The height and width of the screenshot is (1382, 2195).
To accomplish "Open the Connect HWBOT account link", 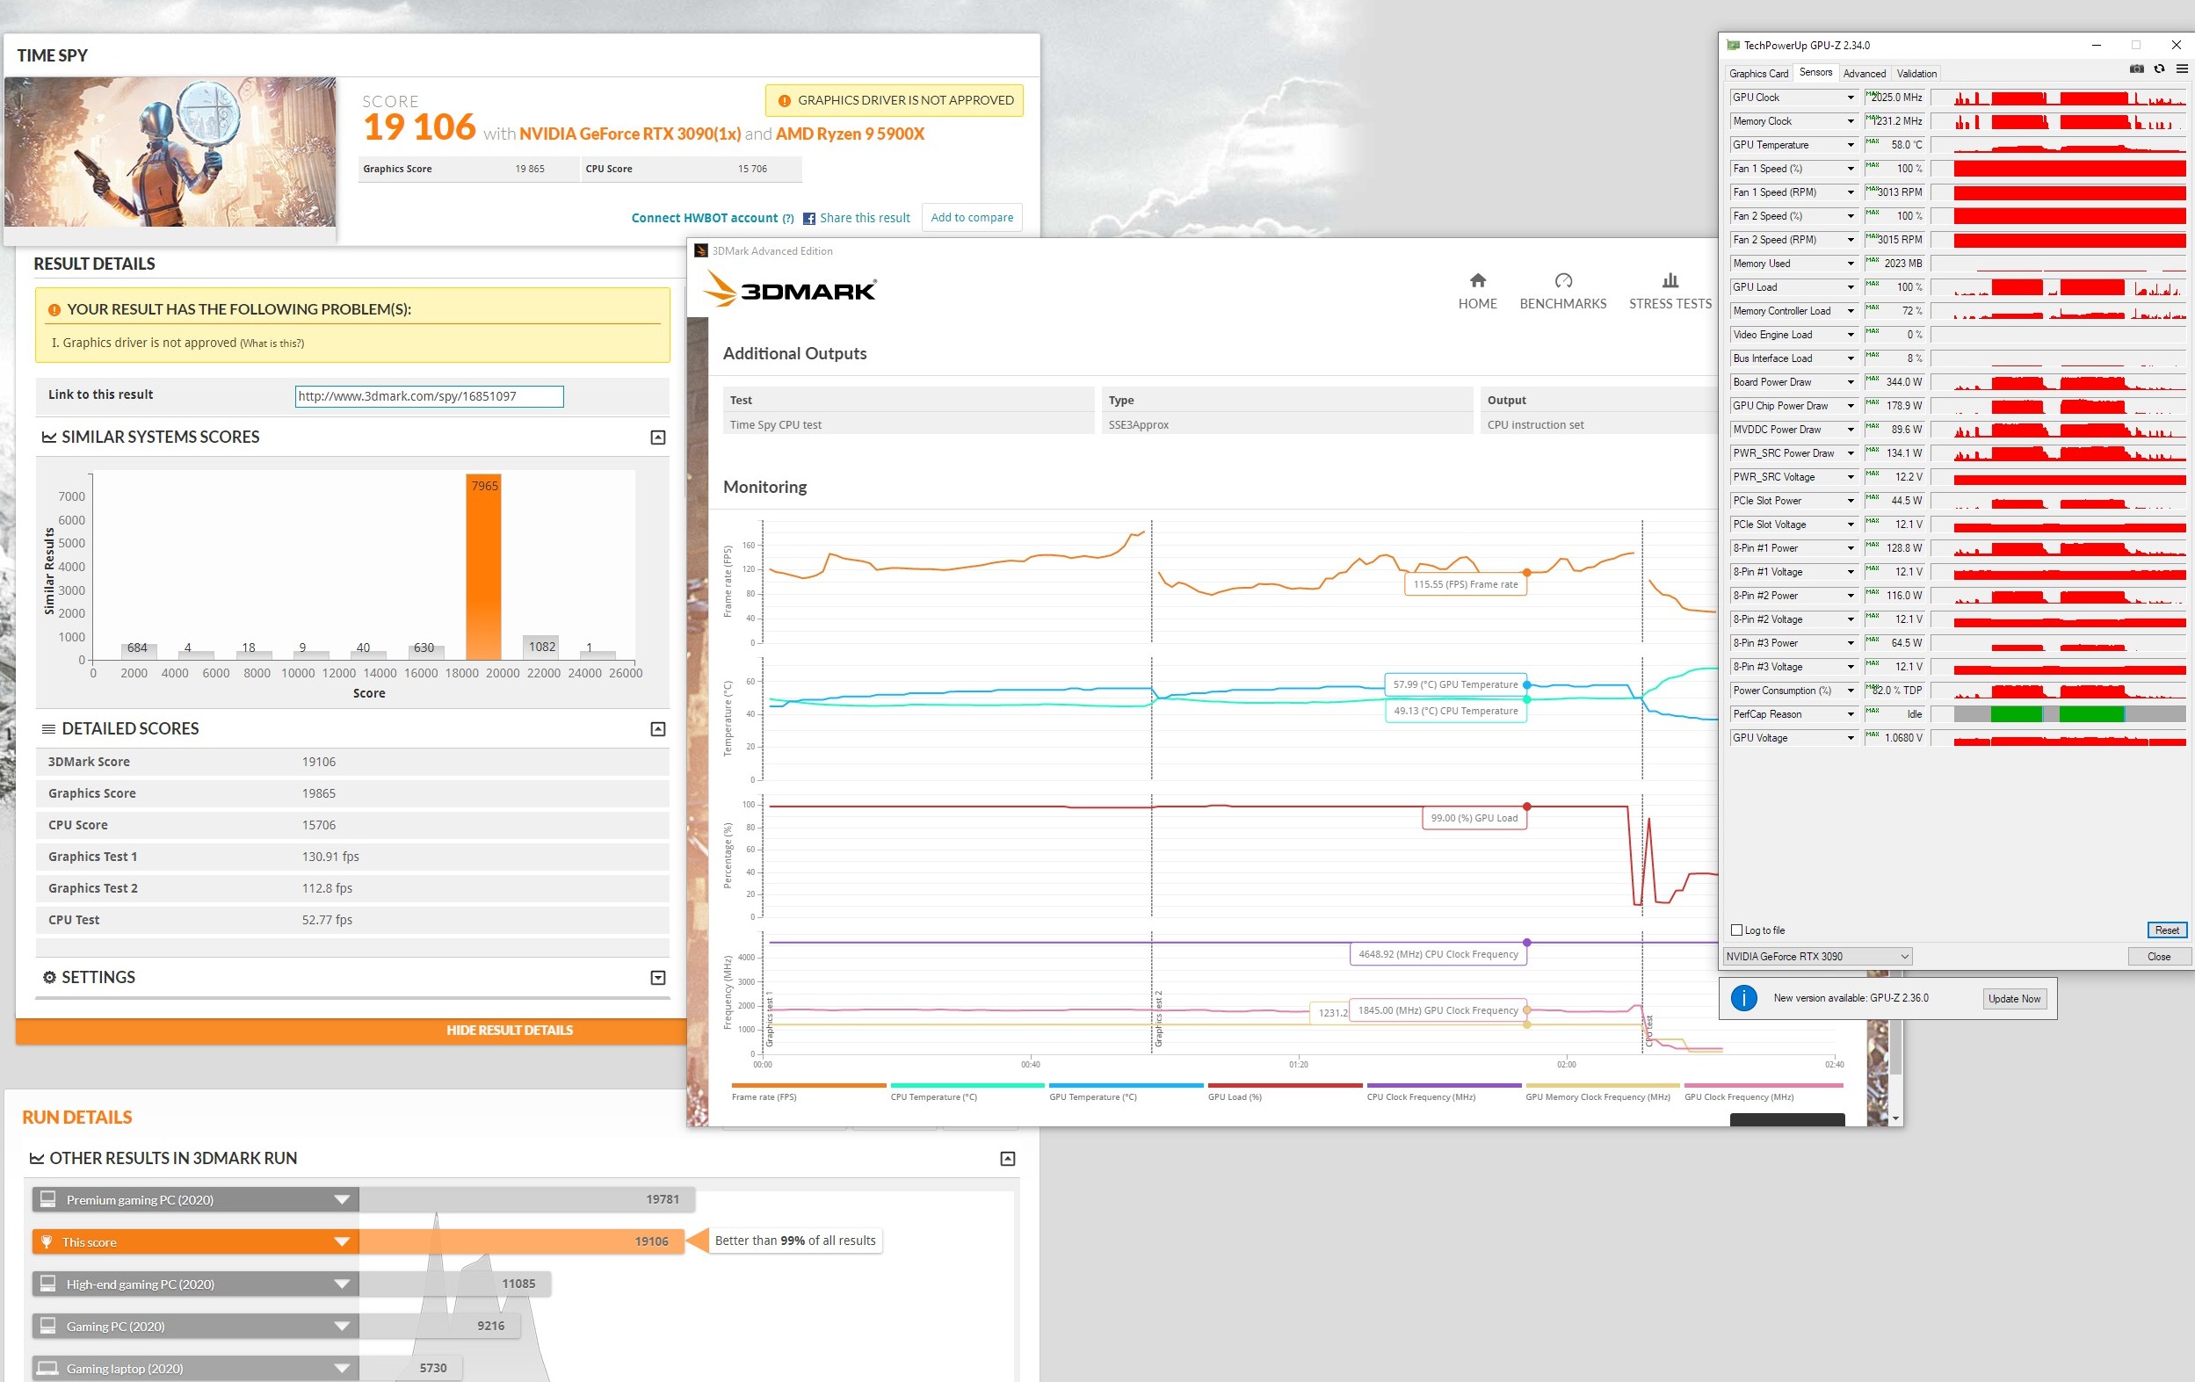I will point(704,218).
